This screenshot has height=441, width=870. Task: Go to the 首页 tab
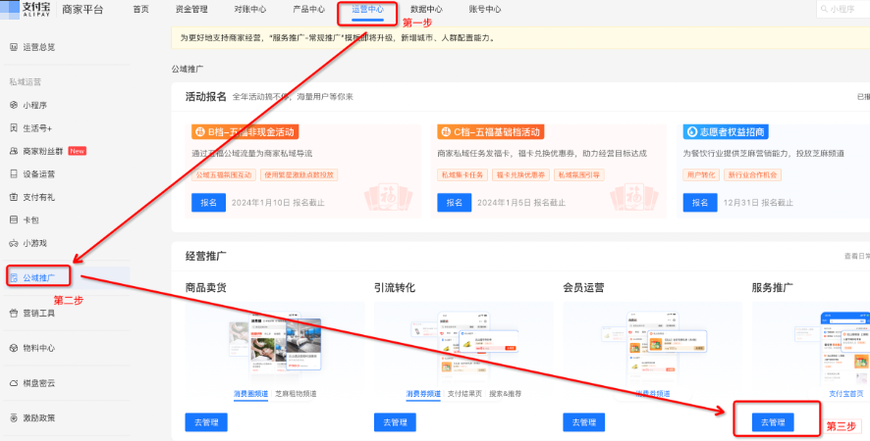point(141,10)
